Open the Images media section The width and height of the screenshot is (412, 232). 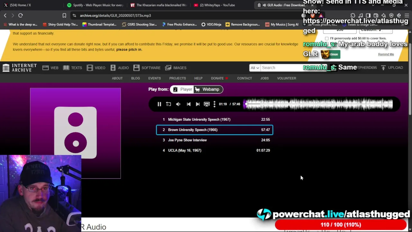[x=176, y=68]
